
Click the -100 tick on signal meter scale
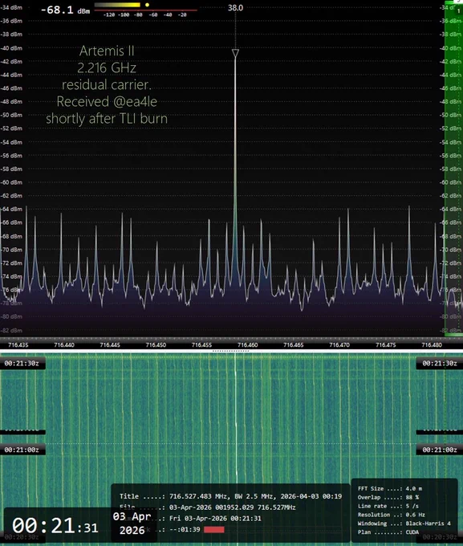coord(124,14)
